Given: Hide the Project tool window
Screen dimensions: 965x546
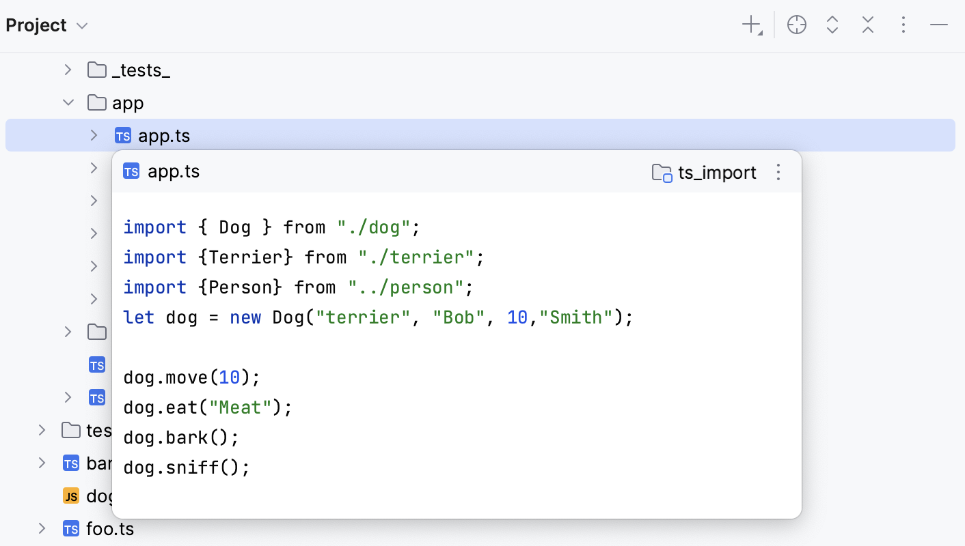Looking at the screenshot, I should 940,25.
